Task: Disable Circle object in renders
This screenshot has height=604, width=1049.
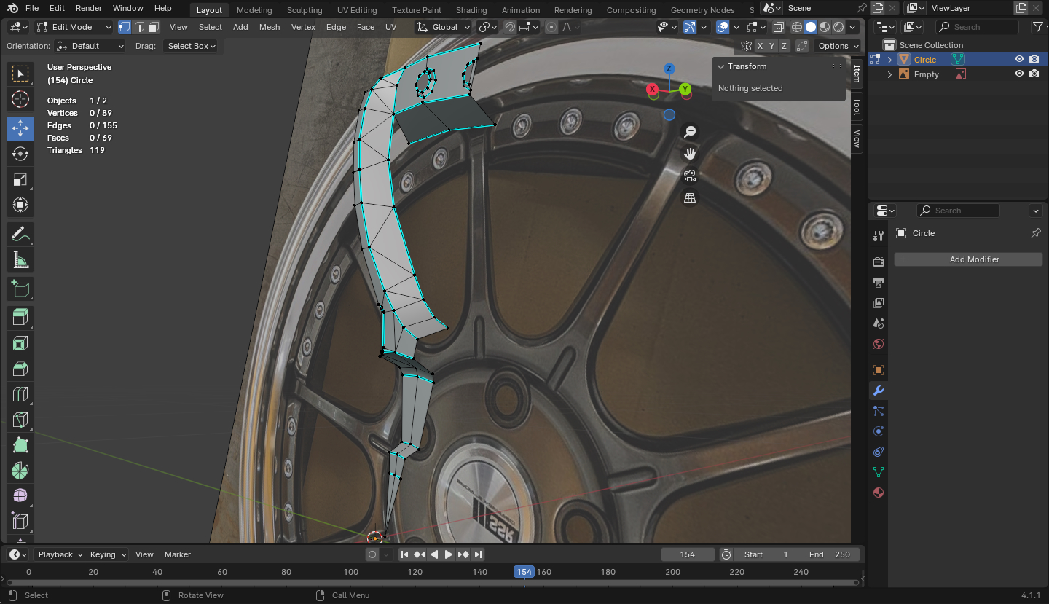Action: 1034,59
